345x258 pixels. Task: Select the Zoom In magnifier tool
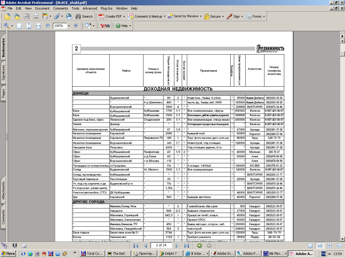click(7, 26)
